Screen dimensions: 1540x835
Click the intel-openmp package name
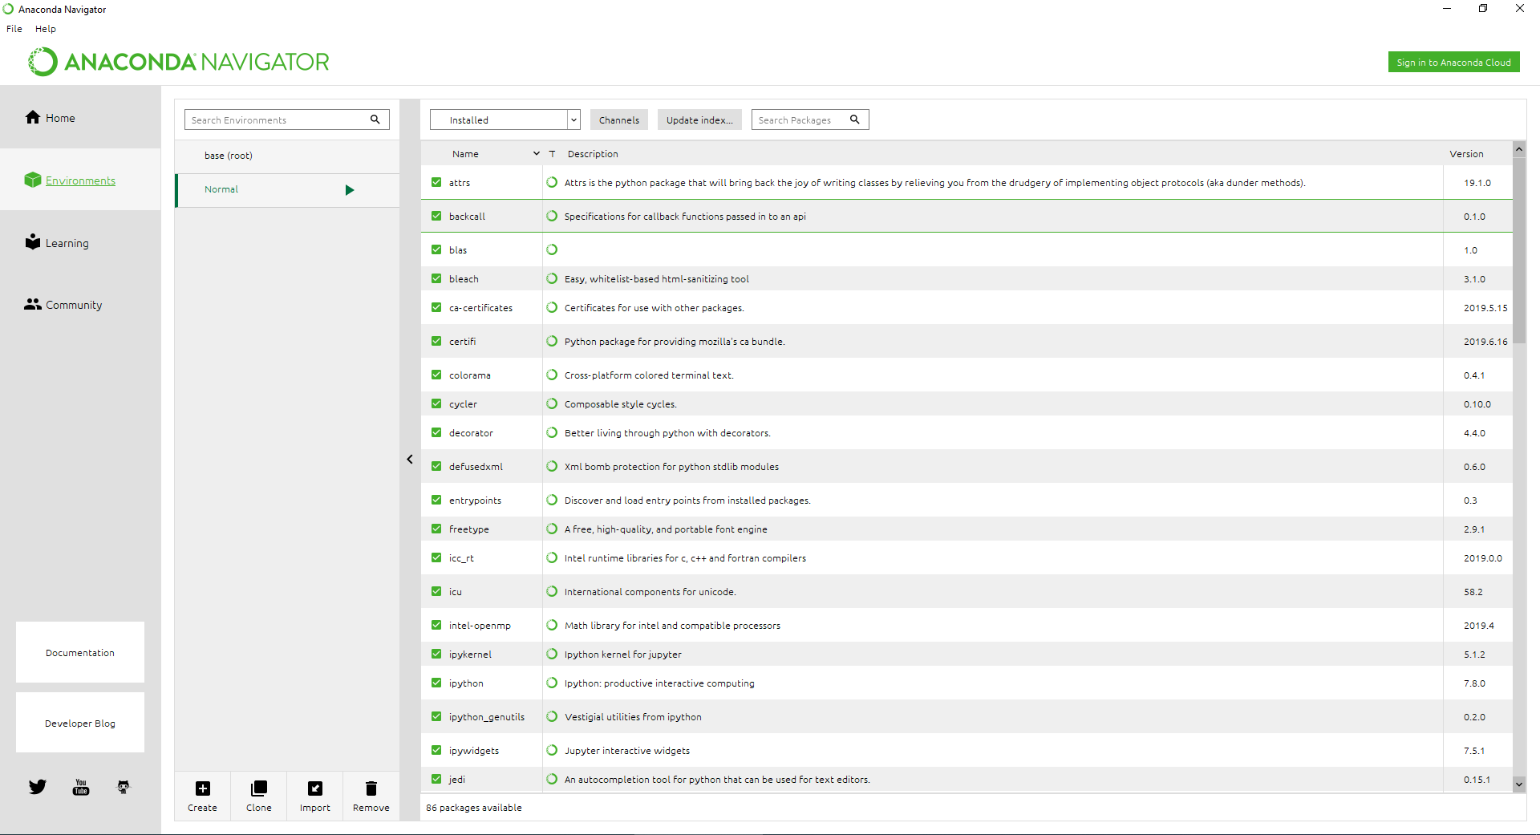pos(480,626)
